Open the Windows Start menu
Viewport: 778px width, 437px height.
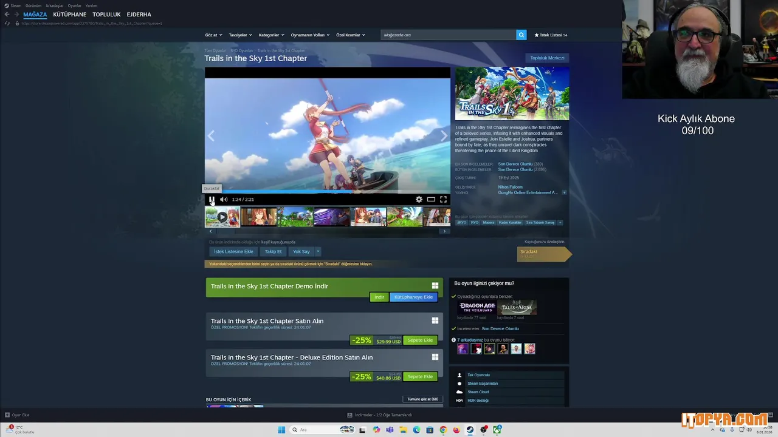(x=281, y=430)
